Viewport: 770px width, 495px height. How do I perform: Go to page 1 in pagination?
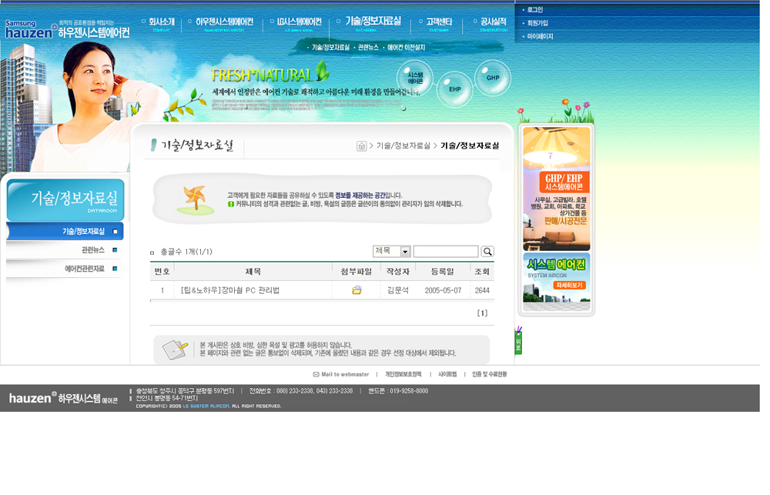pyautogui.click(x=482, y=313)
